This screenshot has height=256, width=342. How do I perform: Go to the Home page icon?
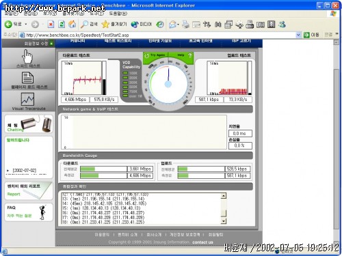coord(73,25)
